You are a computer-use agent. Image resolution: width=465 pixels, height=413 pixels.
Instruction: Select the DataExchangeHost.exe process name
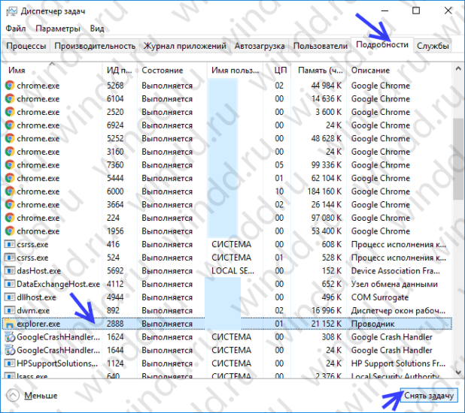(x=58, y=284)
